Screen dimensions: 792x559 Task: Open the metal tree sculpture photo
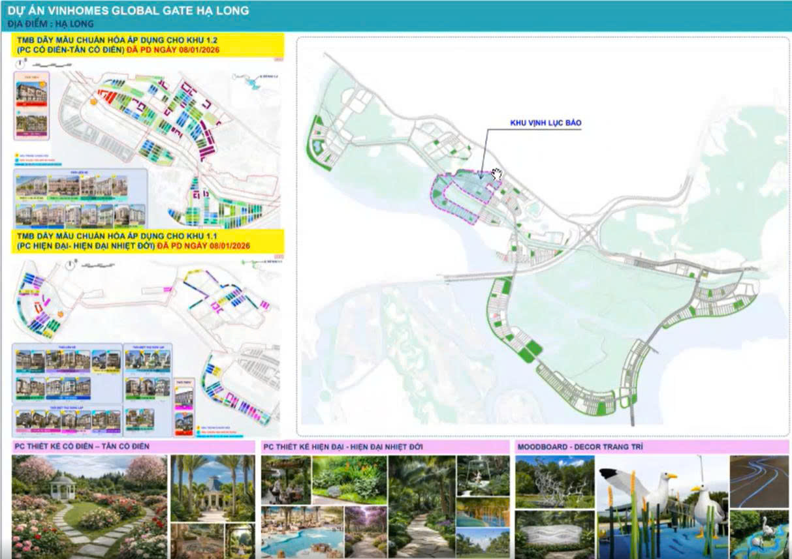(x=555, y=481)
